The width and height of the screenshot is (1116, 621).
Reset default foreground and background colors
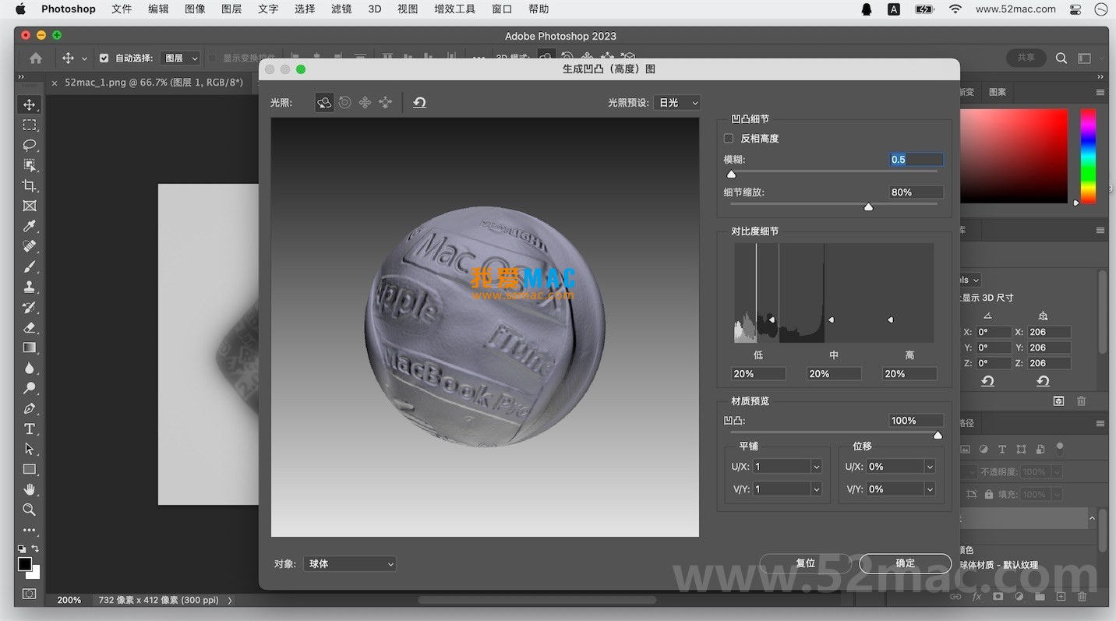click(x=22, y=549)
